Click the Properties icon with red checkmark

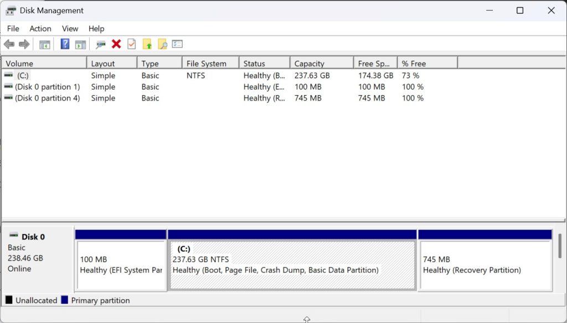coord(132,44)
